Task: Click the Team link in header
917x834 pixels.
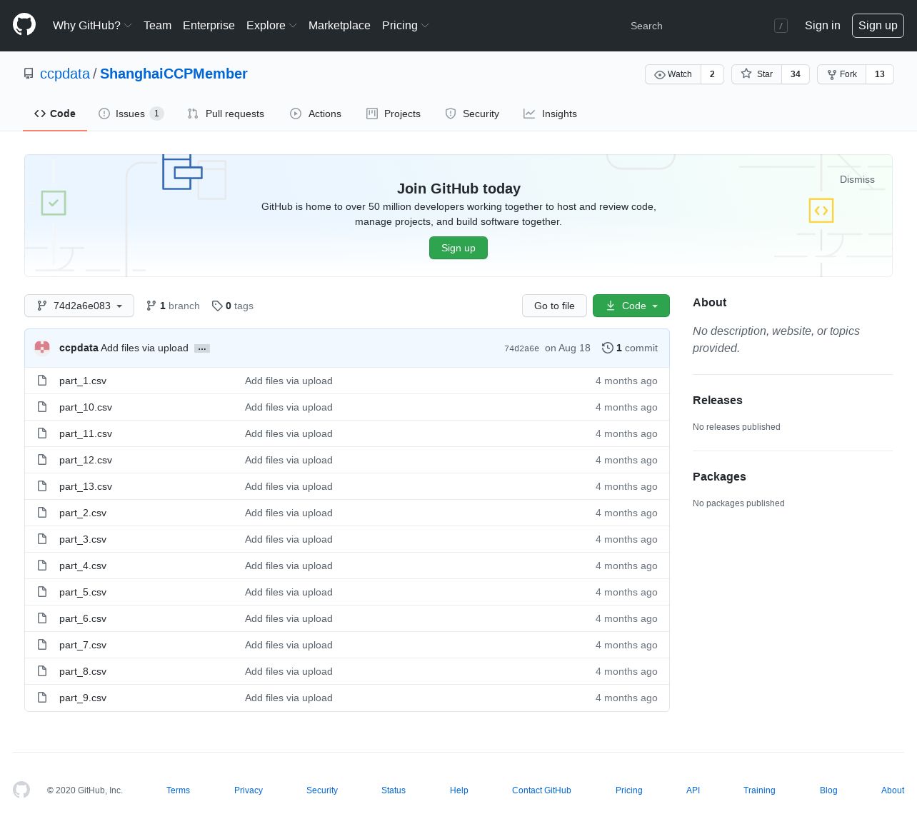Action: pyautogui.click(x=157, y=26)
